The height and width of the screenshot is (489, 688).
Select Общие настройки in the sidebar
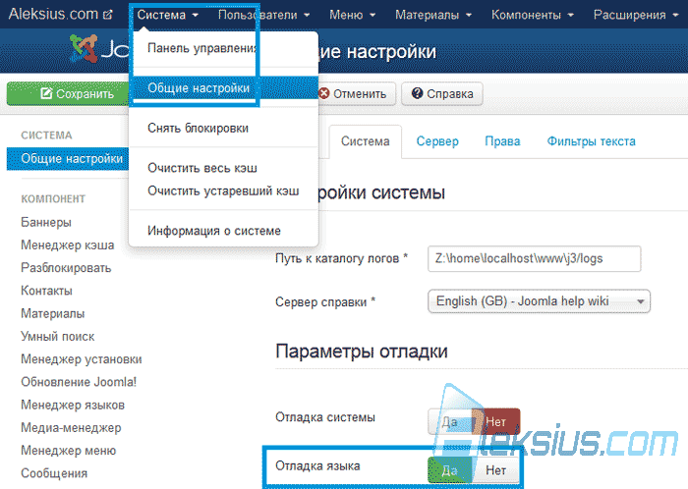(68, 159)
